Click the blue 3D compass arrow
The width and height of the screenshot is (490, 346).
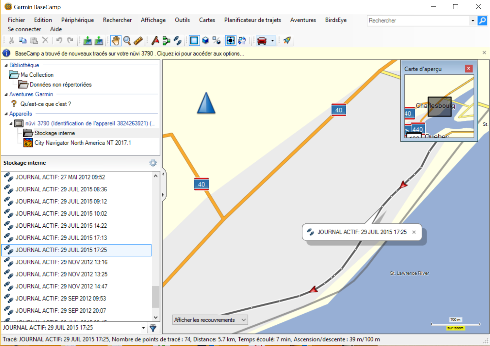click(x=206, y=103)
